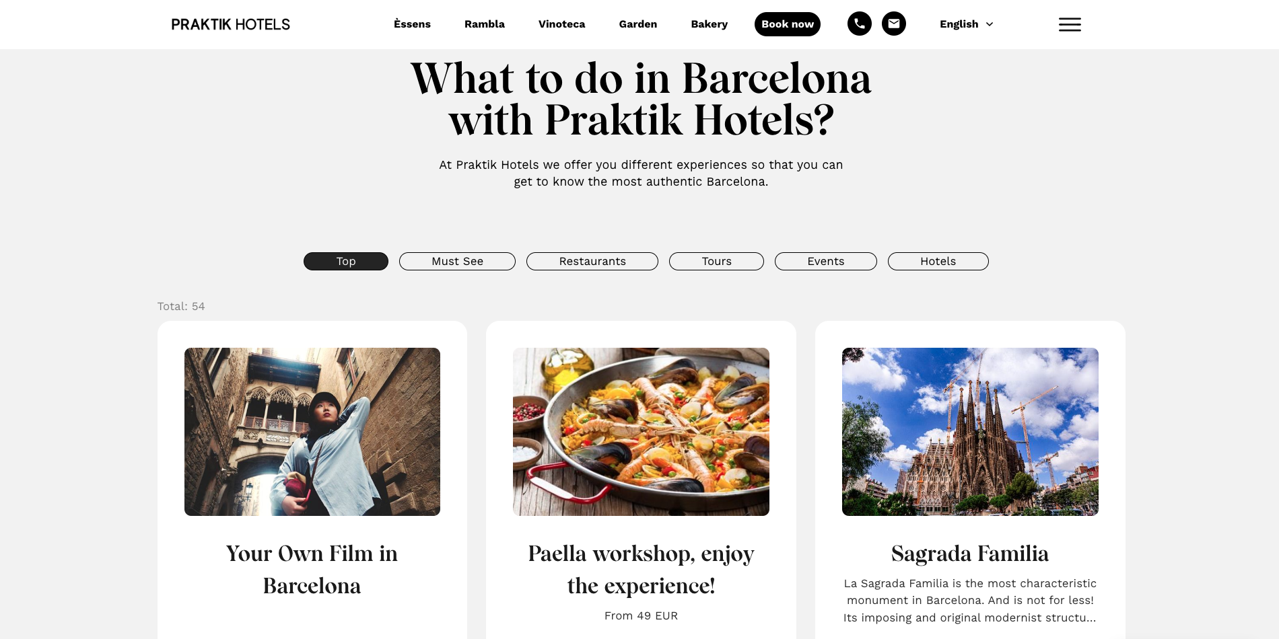Open the paella workshop image
The width and height of the screenshot is (1279, 639).
click(641, 432)
